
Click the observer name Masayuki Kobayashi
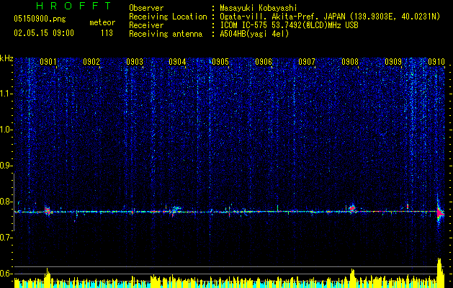259,8
